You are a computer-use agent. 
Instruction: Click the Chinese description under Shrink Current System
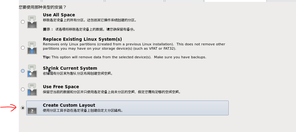coord(78,73)
